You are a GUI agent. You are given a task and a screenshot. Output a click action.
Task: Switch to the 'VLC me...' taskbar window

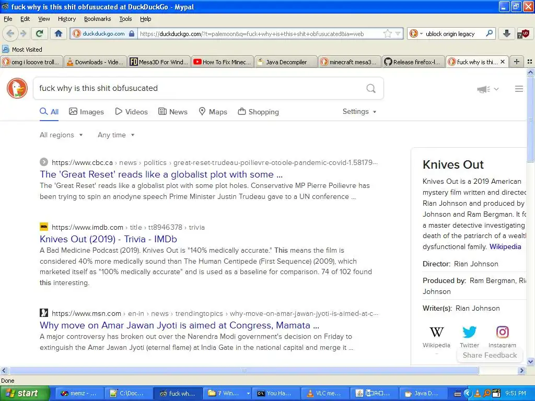coord(325,394)
